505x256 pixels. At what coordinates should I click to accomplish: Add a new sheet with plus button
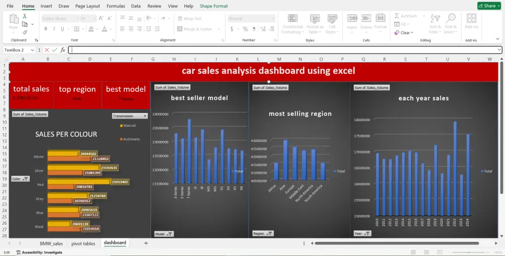(146, 243)
